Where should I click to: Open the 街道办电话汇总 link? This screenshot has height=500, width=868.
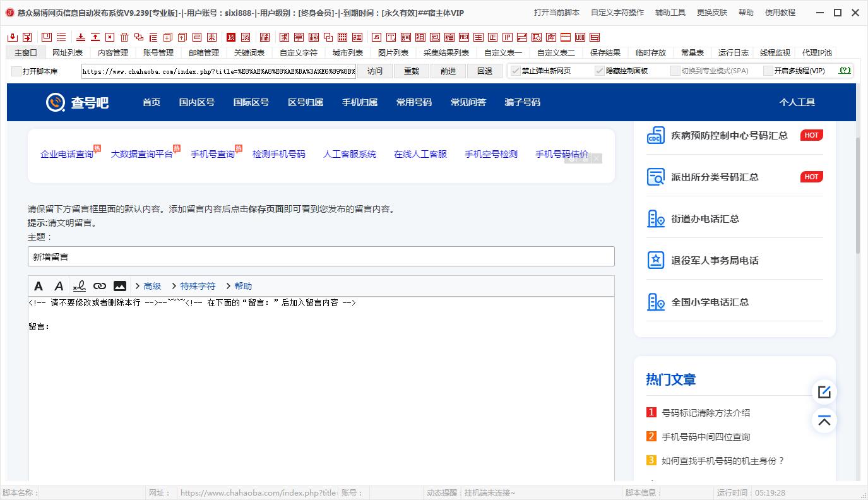click(705, 218)
